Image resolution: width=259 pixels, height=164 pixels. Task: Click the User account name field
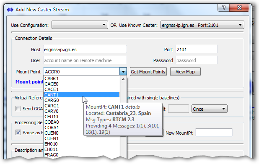(x=85, y=60)
